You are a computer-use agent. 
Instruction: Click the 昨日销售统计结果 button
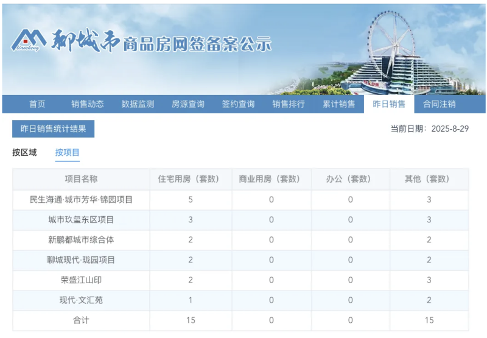point(53,129)
